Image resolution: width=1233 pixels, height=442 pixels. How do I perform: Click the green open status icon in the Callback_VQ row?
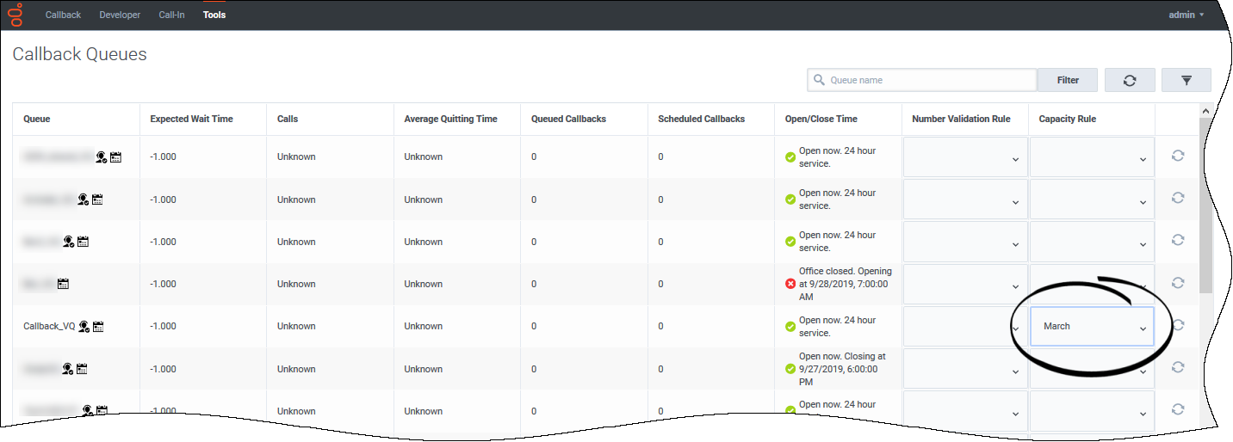(x=790, y=327)
